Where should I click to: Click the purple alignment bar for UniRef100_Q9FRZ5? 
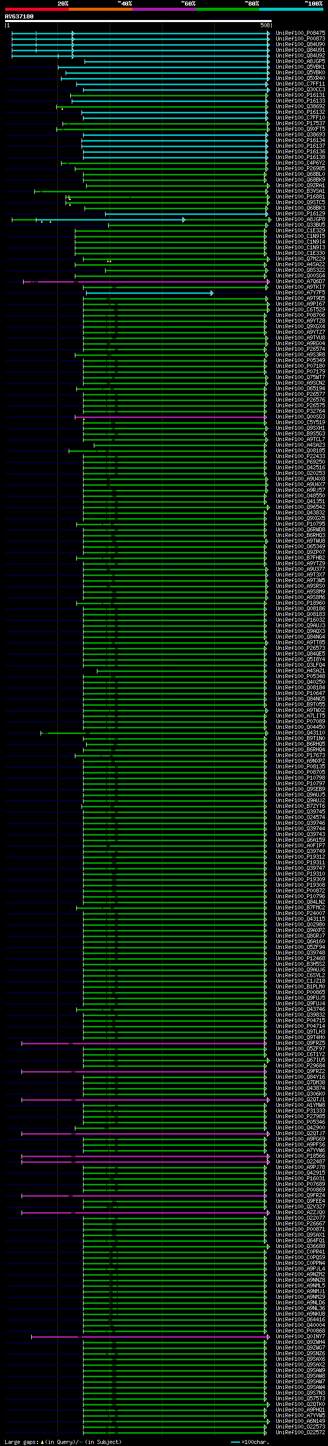tap(144, 1043)
